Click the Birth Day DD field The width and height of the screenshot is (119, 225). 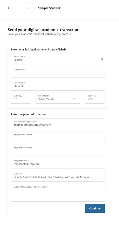[21, 98]
